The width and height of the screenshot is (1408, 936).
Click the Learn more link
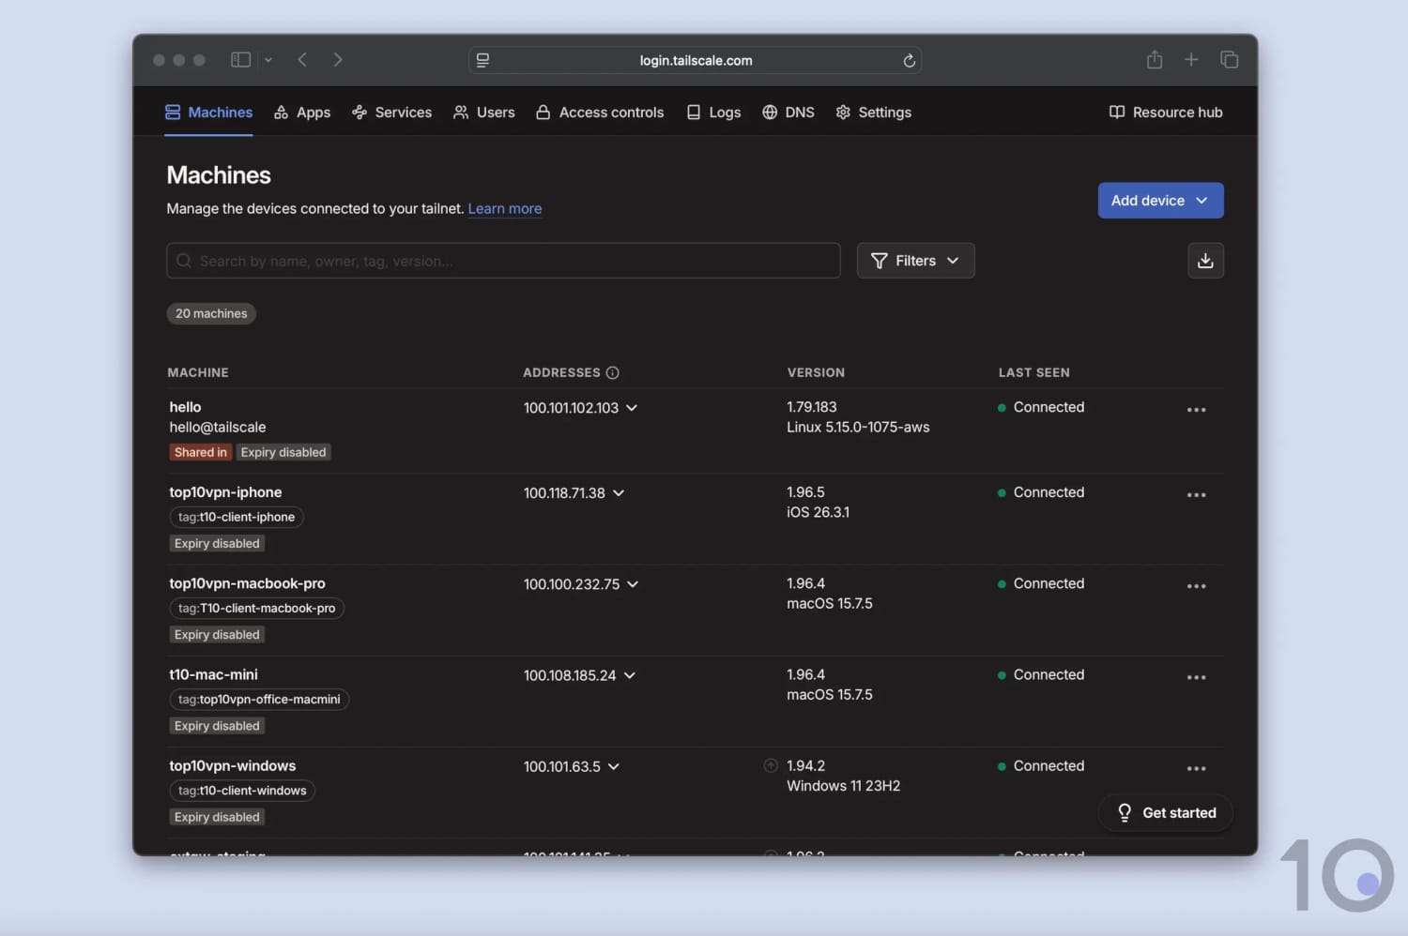pyautogui.click(x=504, y=208)
